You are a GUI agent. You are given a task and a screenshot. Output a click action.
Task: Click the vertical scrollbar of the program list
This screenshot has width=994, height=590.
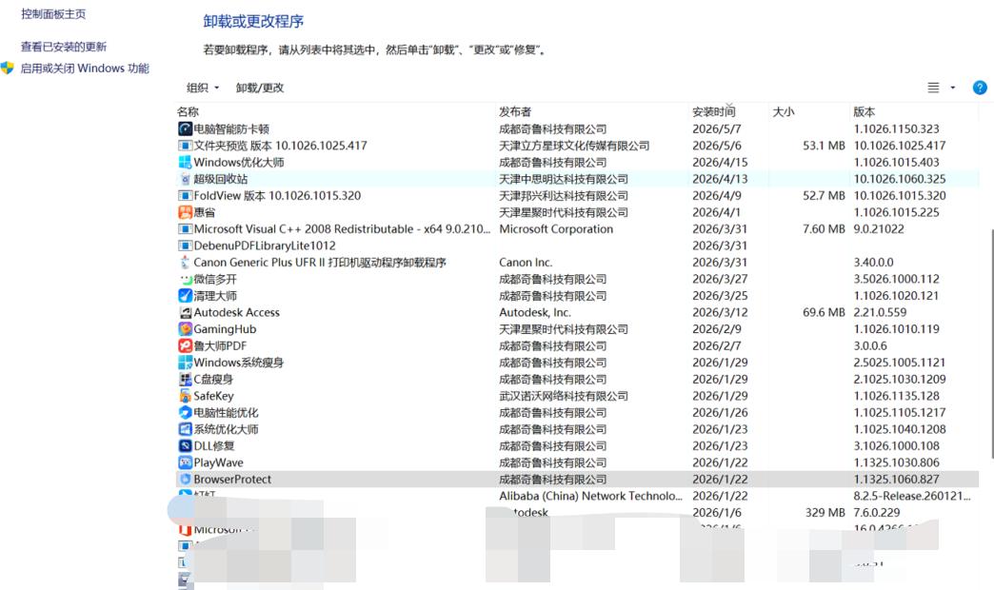coord(991,343)
